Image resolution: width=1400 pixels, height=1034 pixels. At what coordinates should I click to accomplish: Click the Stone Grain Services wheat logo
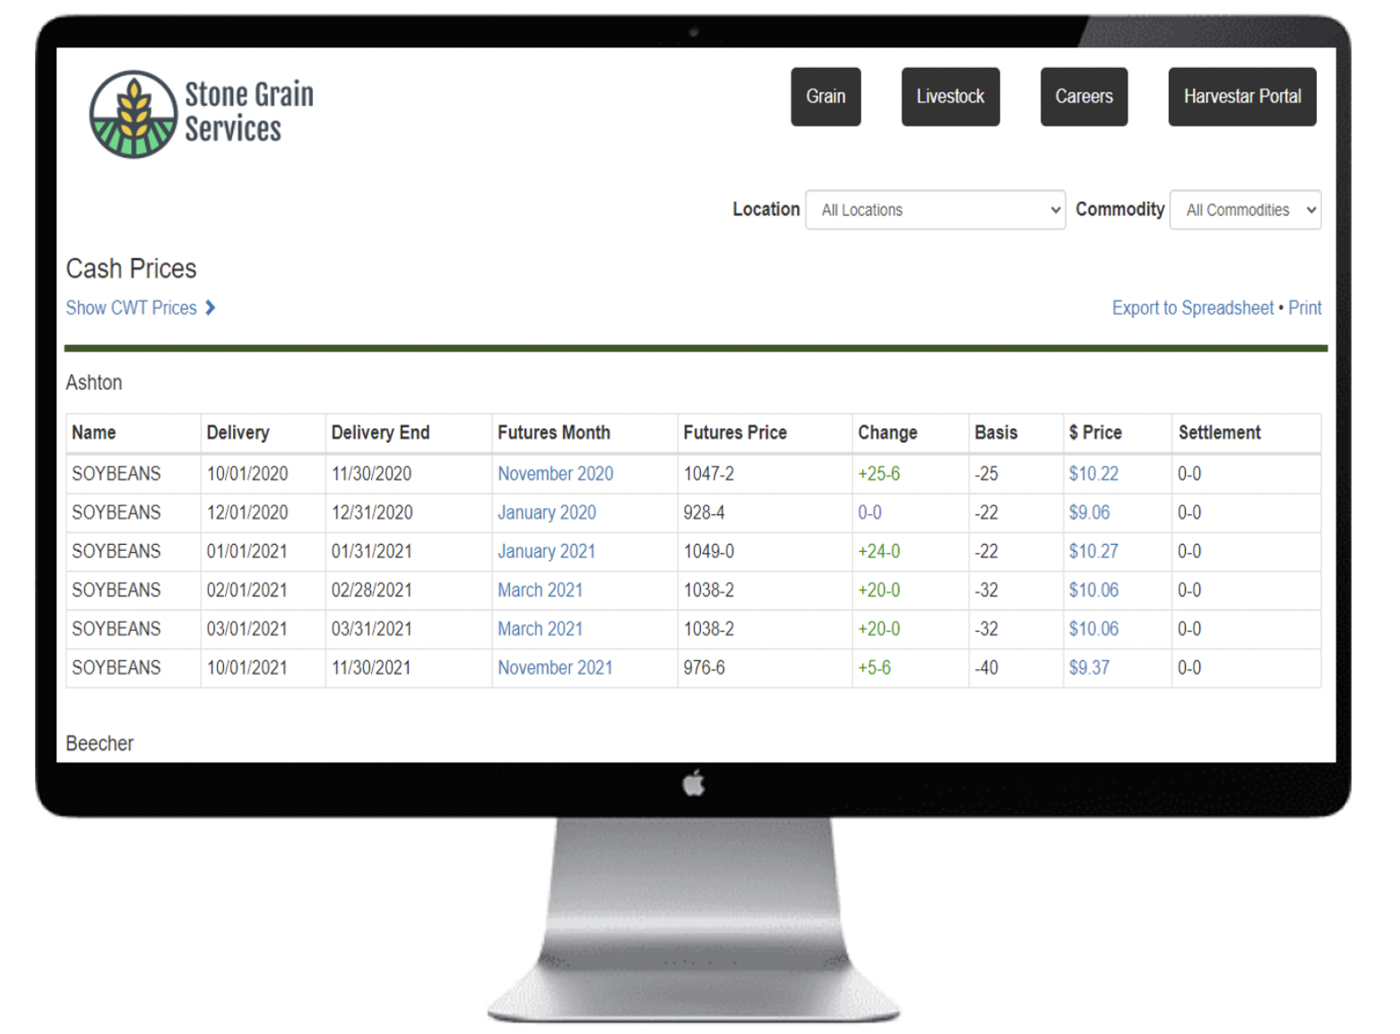click(x=133, y=114)
